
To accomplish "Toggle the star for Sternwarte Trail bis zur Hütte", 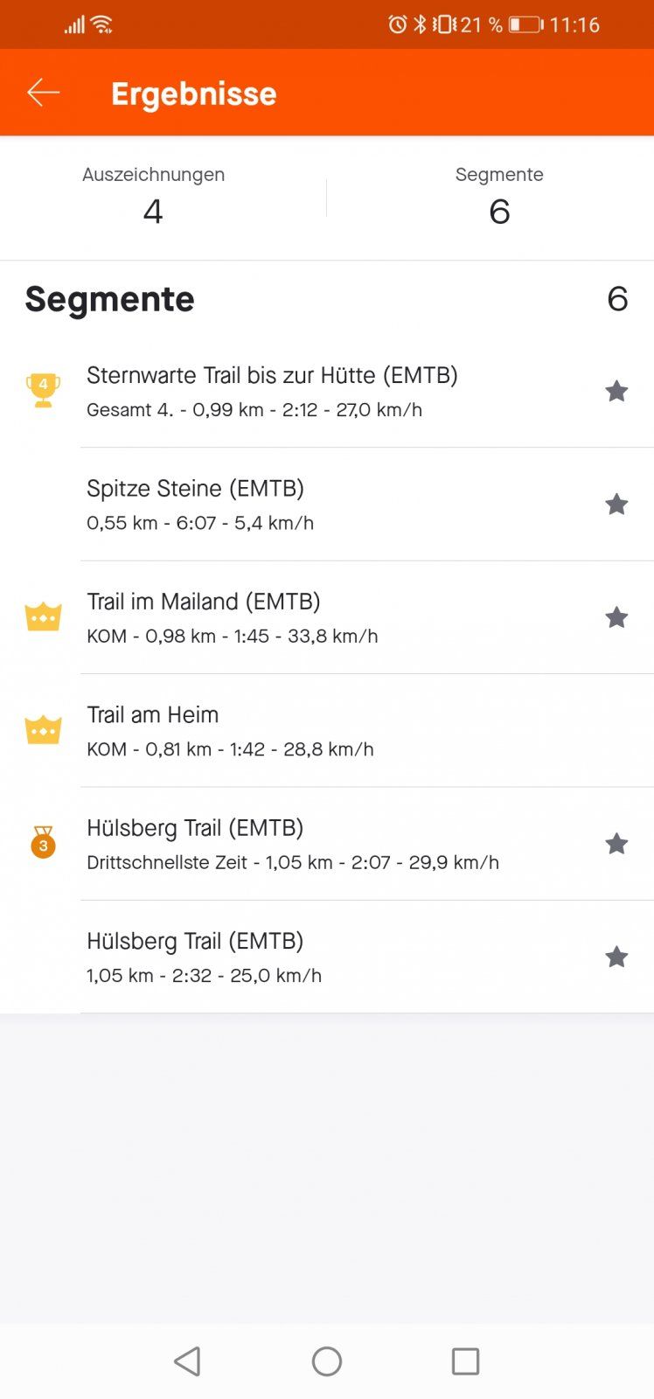I will 616,391.
